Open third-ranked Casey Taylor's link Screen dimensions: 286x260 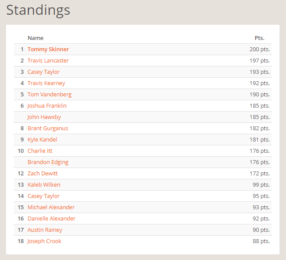click(43, 72)
